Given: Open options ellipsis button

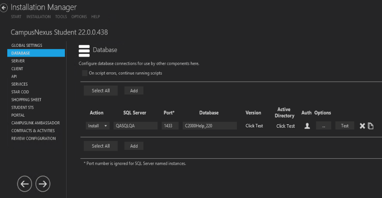Looking at the screenshot, I should point(324,126).
